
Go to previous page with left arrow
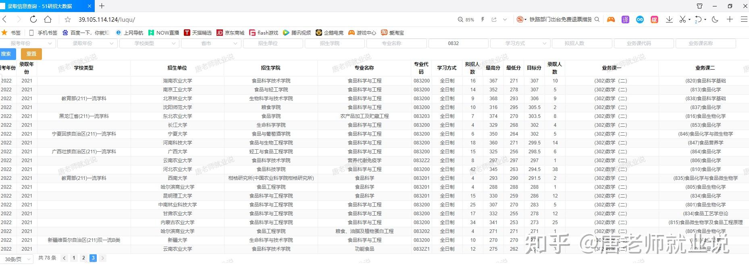(64, 258)
